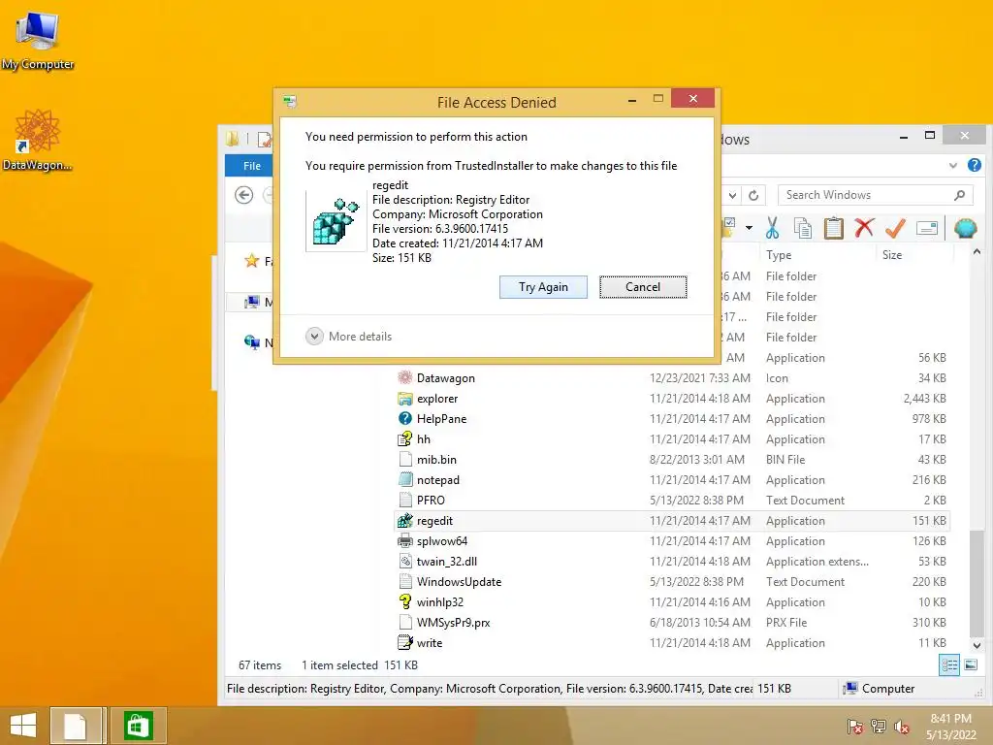This screenshot has height=745, width=993.
Task: Switch to Details view icon in status bar
Action: pos(949,664)
